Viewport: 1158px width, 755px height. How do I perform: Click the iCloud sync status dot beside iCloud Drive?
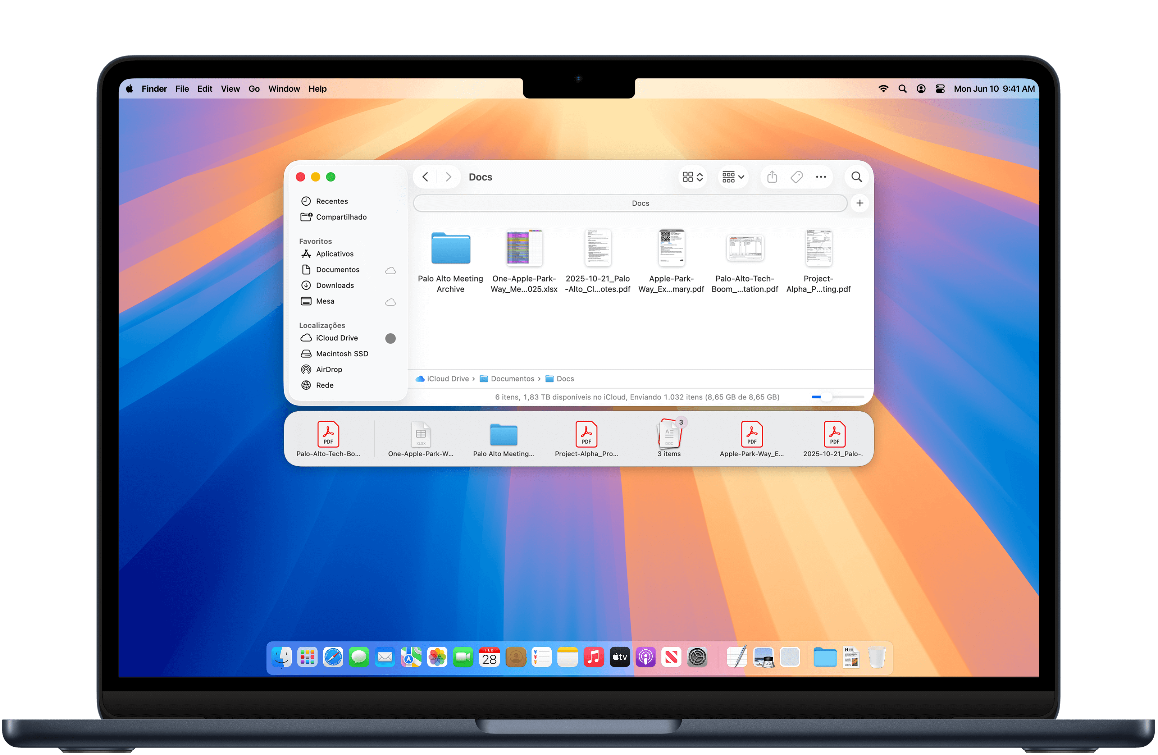click(x=390, y=338)
